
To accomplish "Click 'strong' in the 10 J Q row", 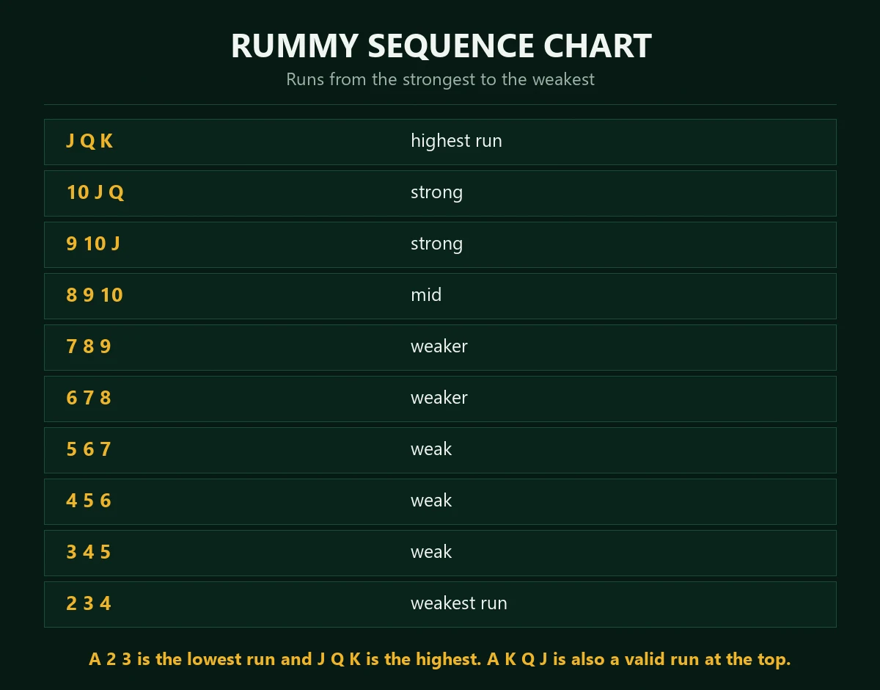I will click(x=436, y=192).
